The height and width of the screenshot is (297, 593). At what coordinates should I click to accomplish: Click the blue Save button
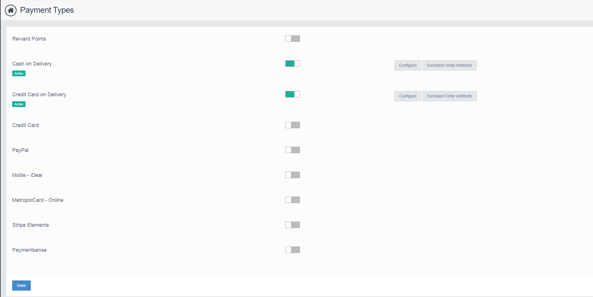point(21,285)
